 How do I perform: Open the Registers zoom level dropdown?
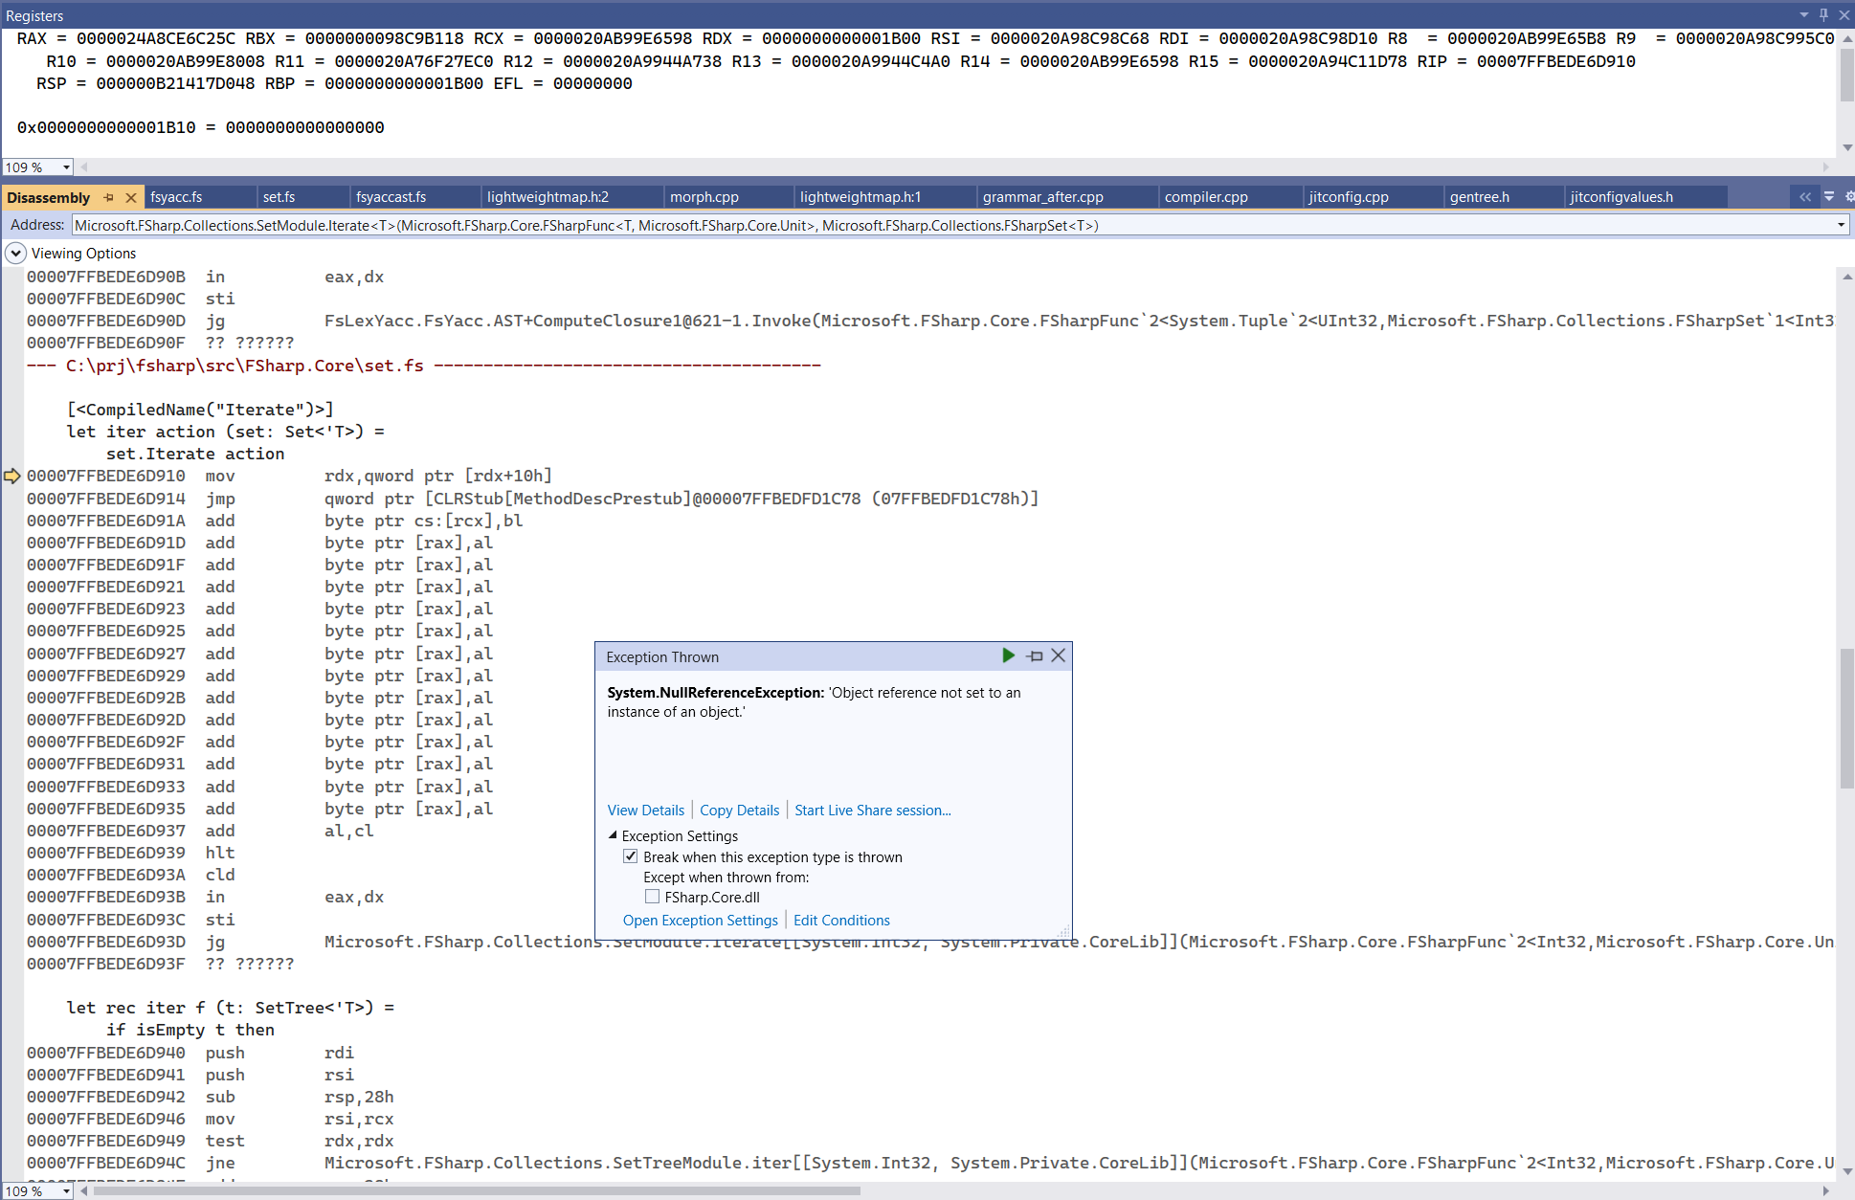click(x=66, y=167)
